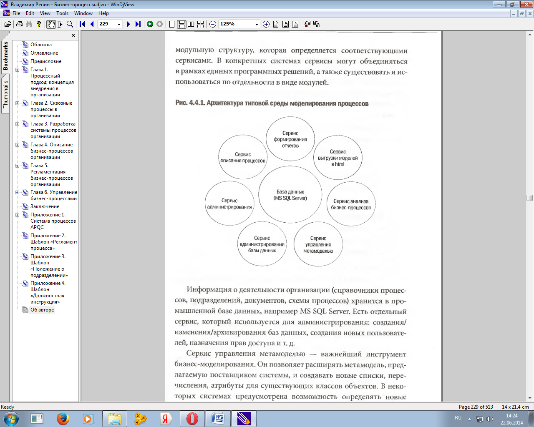
Task: Click the Page 229 of 513 status field
Action: coord(476,407)
